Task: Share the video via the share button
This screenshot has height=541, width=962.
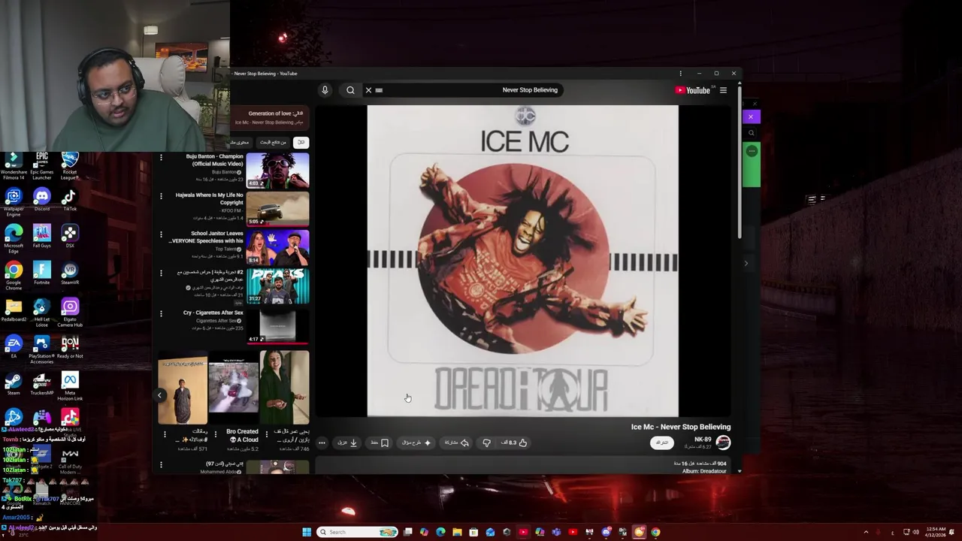Action: 457,443
